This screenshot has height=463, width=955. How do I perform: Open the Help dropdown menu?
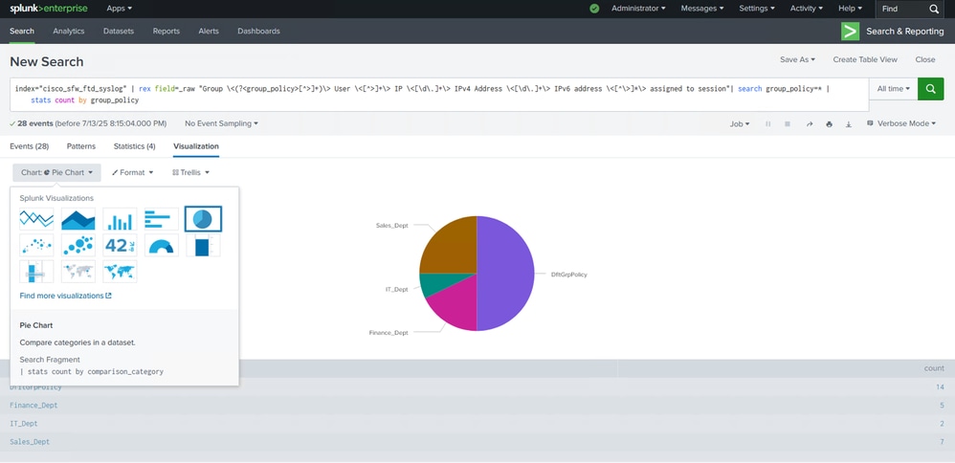tap(851, 9)
